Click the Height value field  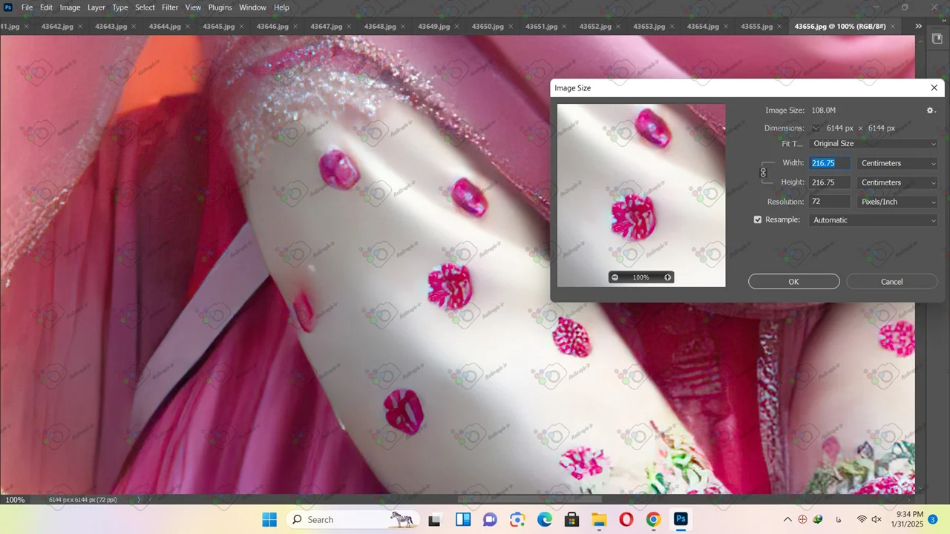coord(830,182)
